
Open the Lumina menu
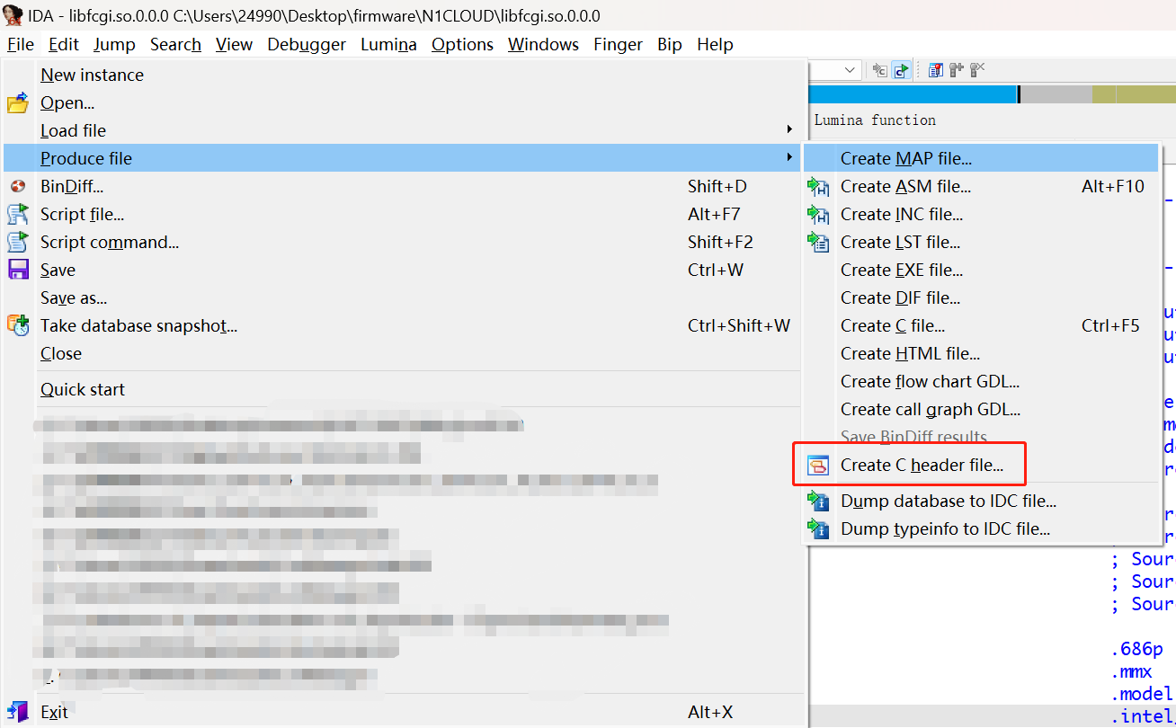[388, 44]
